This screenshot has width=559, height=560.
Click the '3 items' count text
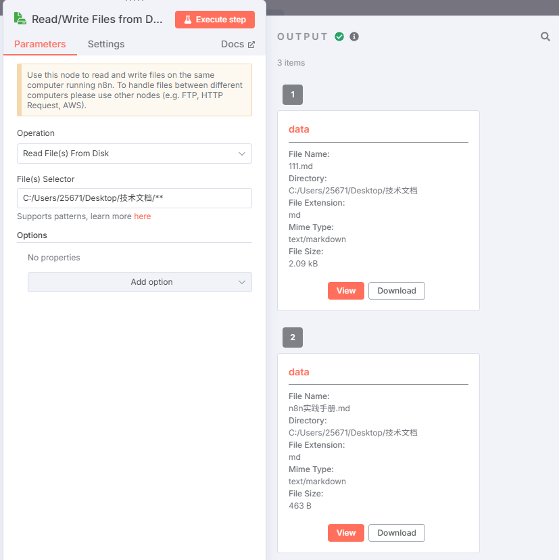point(291,63)
